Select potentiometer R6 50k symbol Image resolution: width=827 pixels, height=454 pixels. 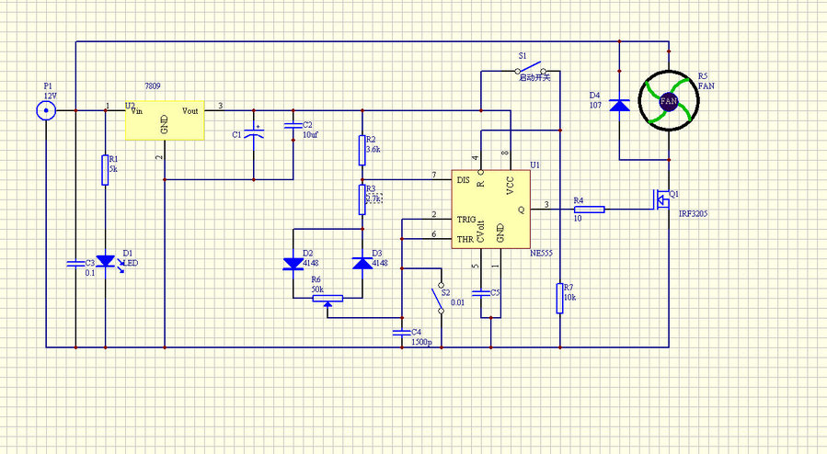click(x=327, y=301)
